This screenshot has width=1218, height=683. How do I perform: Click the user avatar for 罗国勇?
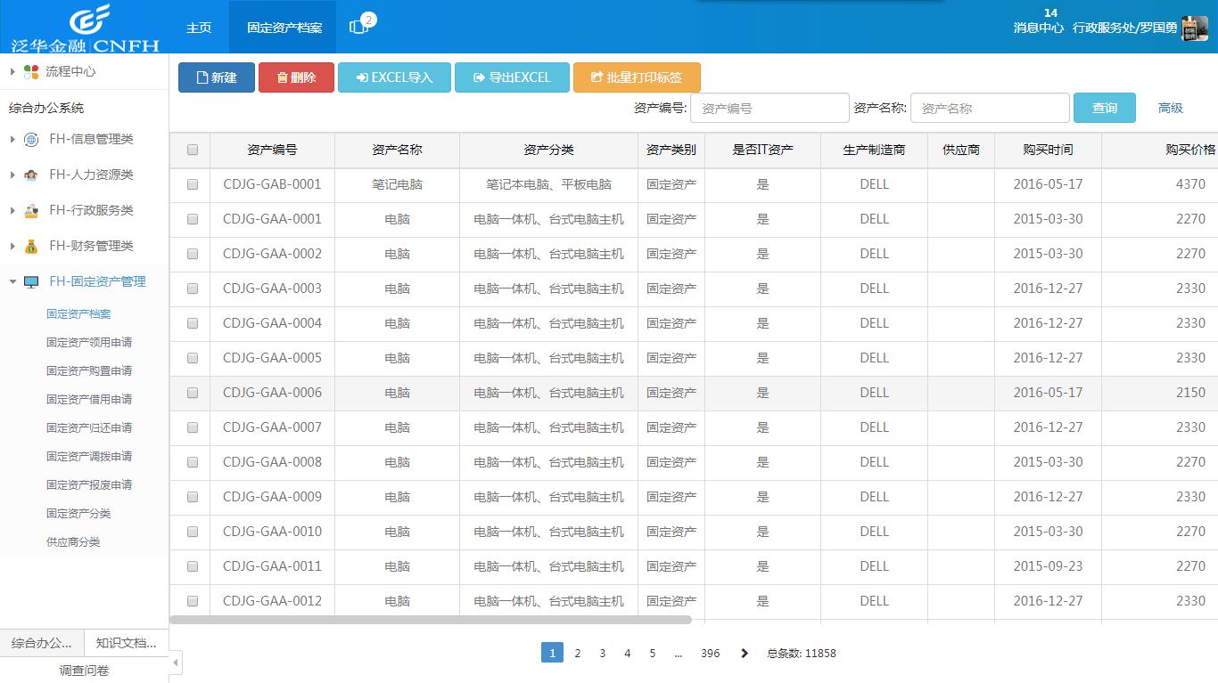1195,27
